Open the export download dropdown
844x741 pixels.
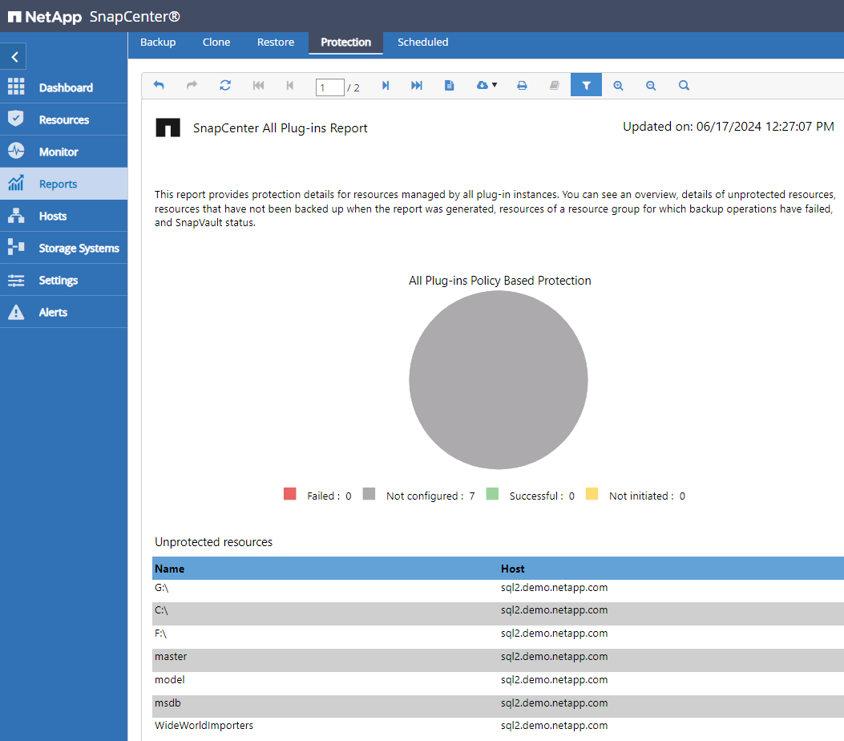click(487, 85)
